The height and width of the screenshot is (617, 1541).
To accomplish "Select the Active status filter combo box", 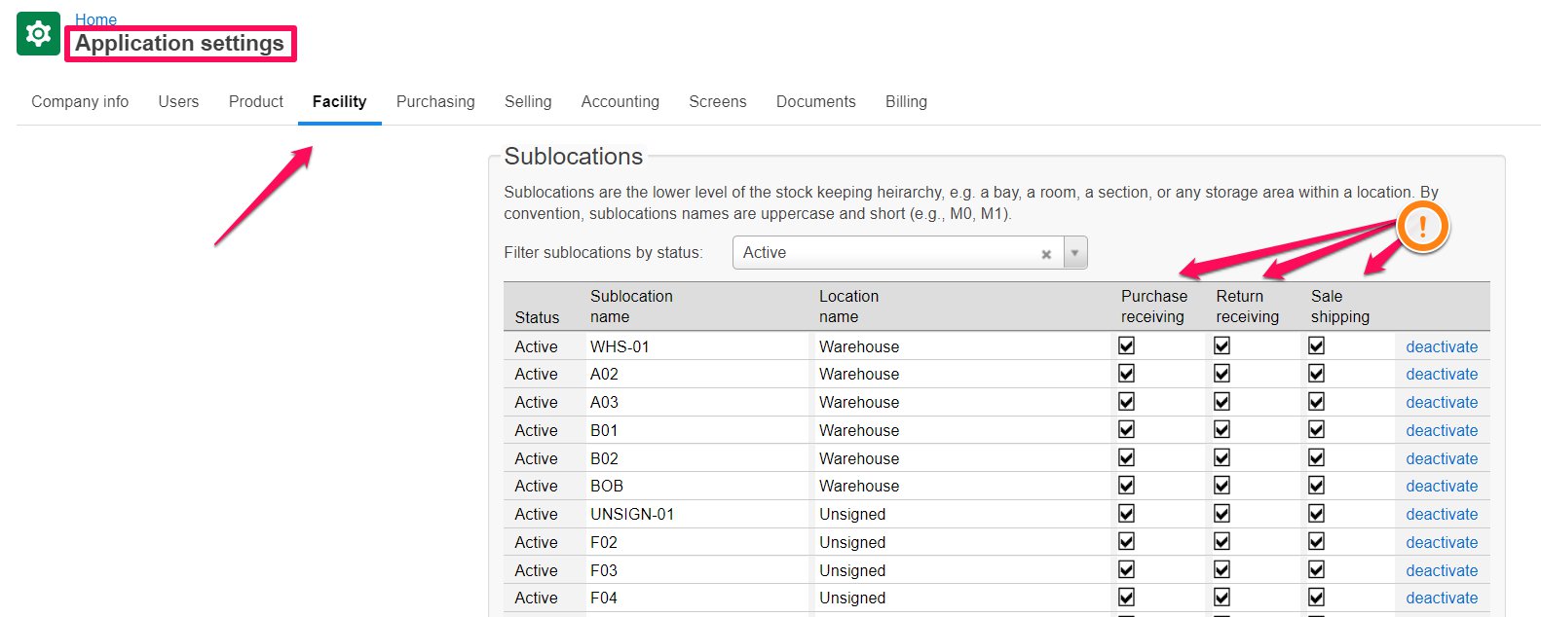I will tap(910, 253).
